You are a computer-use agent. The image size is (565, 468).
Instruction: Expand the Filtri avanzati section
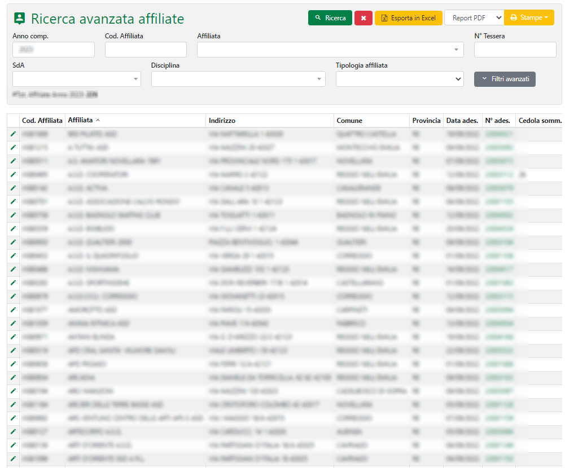click(x=505, y=80)
